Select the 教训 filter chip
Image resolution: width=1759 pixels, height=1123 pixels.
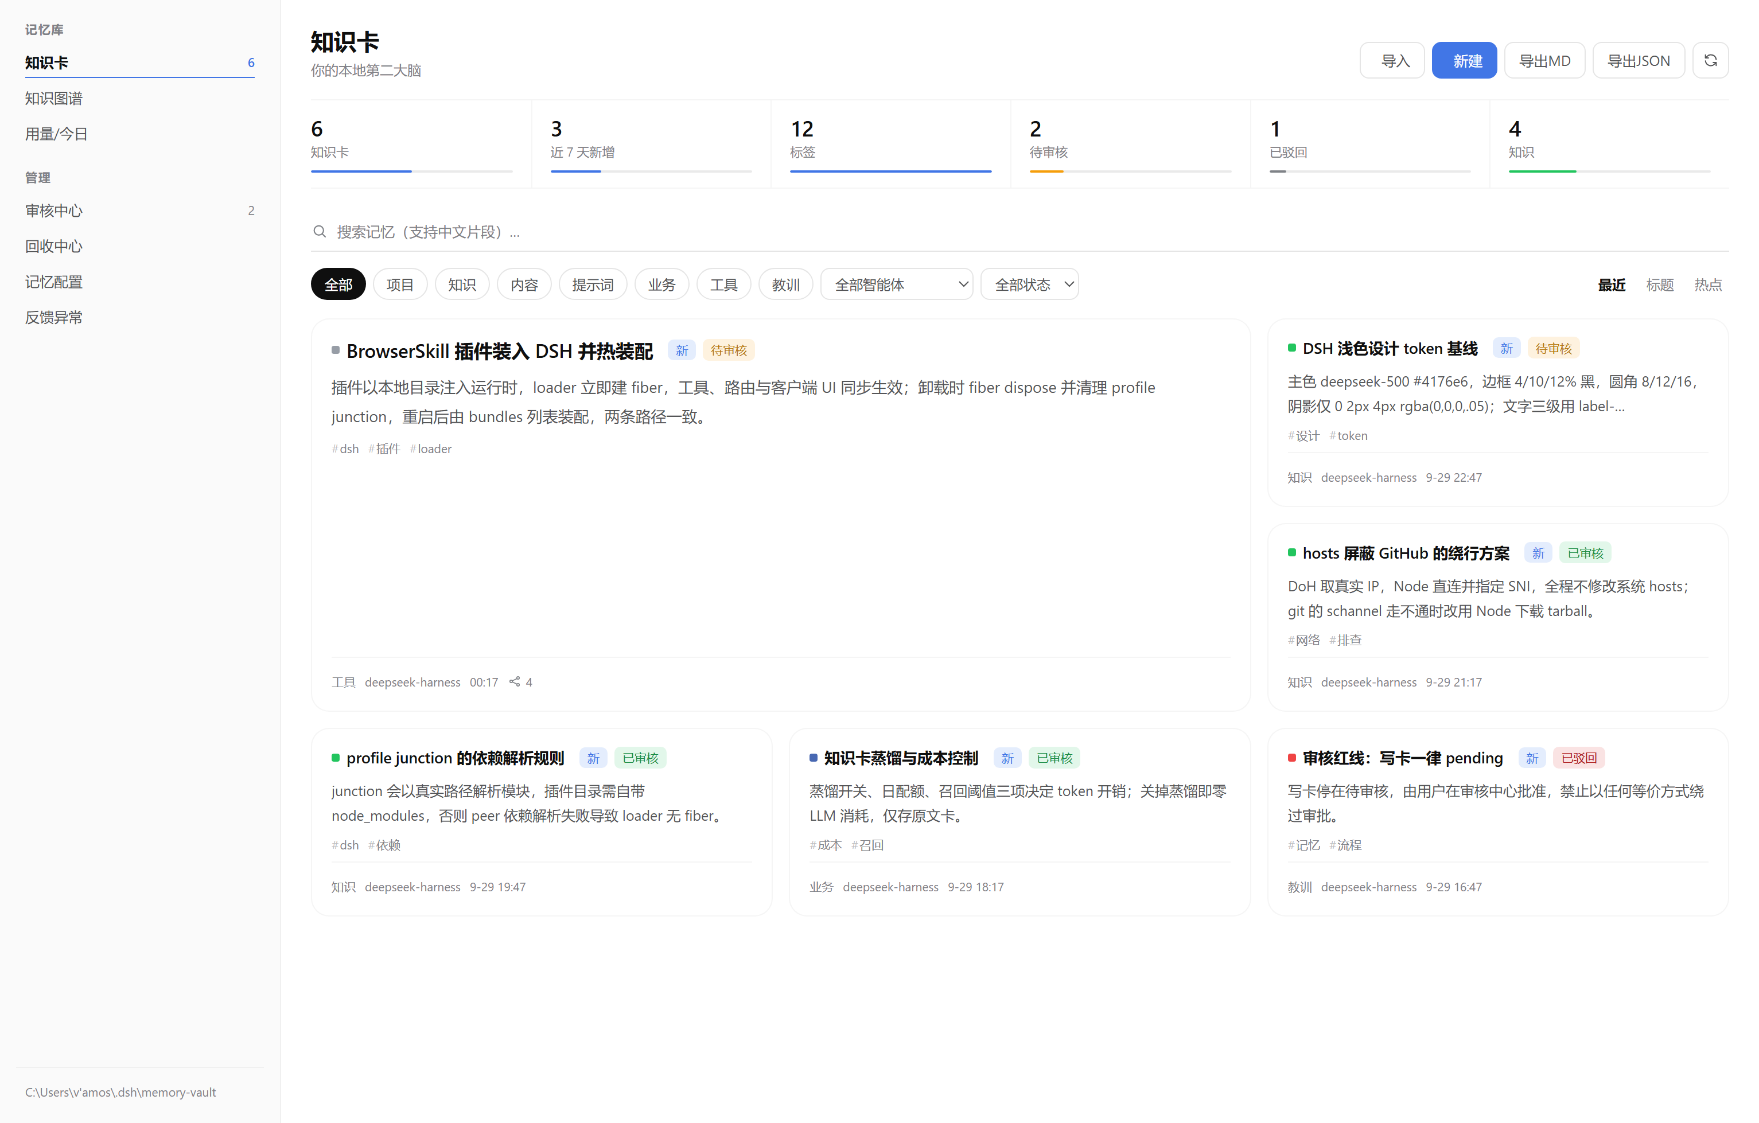coord(785,284)
